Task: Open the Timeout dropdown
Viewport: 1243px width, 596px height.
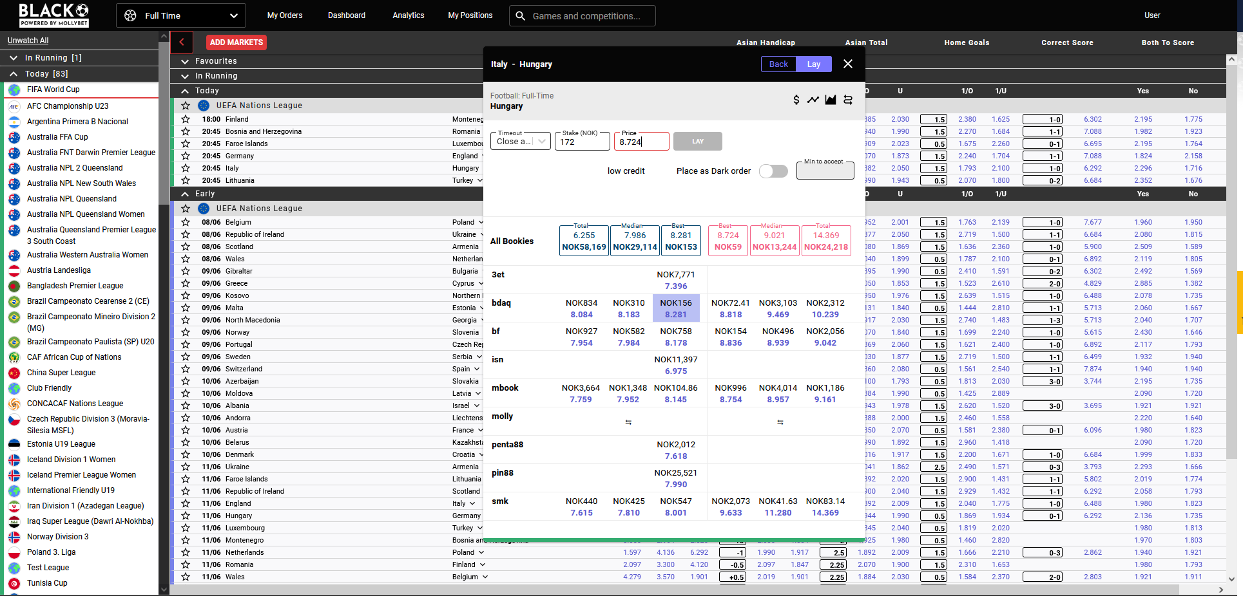Action: (x=521, y=142)
